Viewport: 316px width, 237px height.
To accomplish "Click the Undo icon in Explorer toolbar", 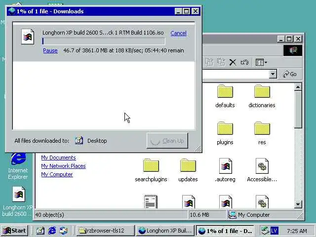I will coord(244,63).
